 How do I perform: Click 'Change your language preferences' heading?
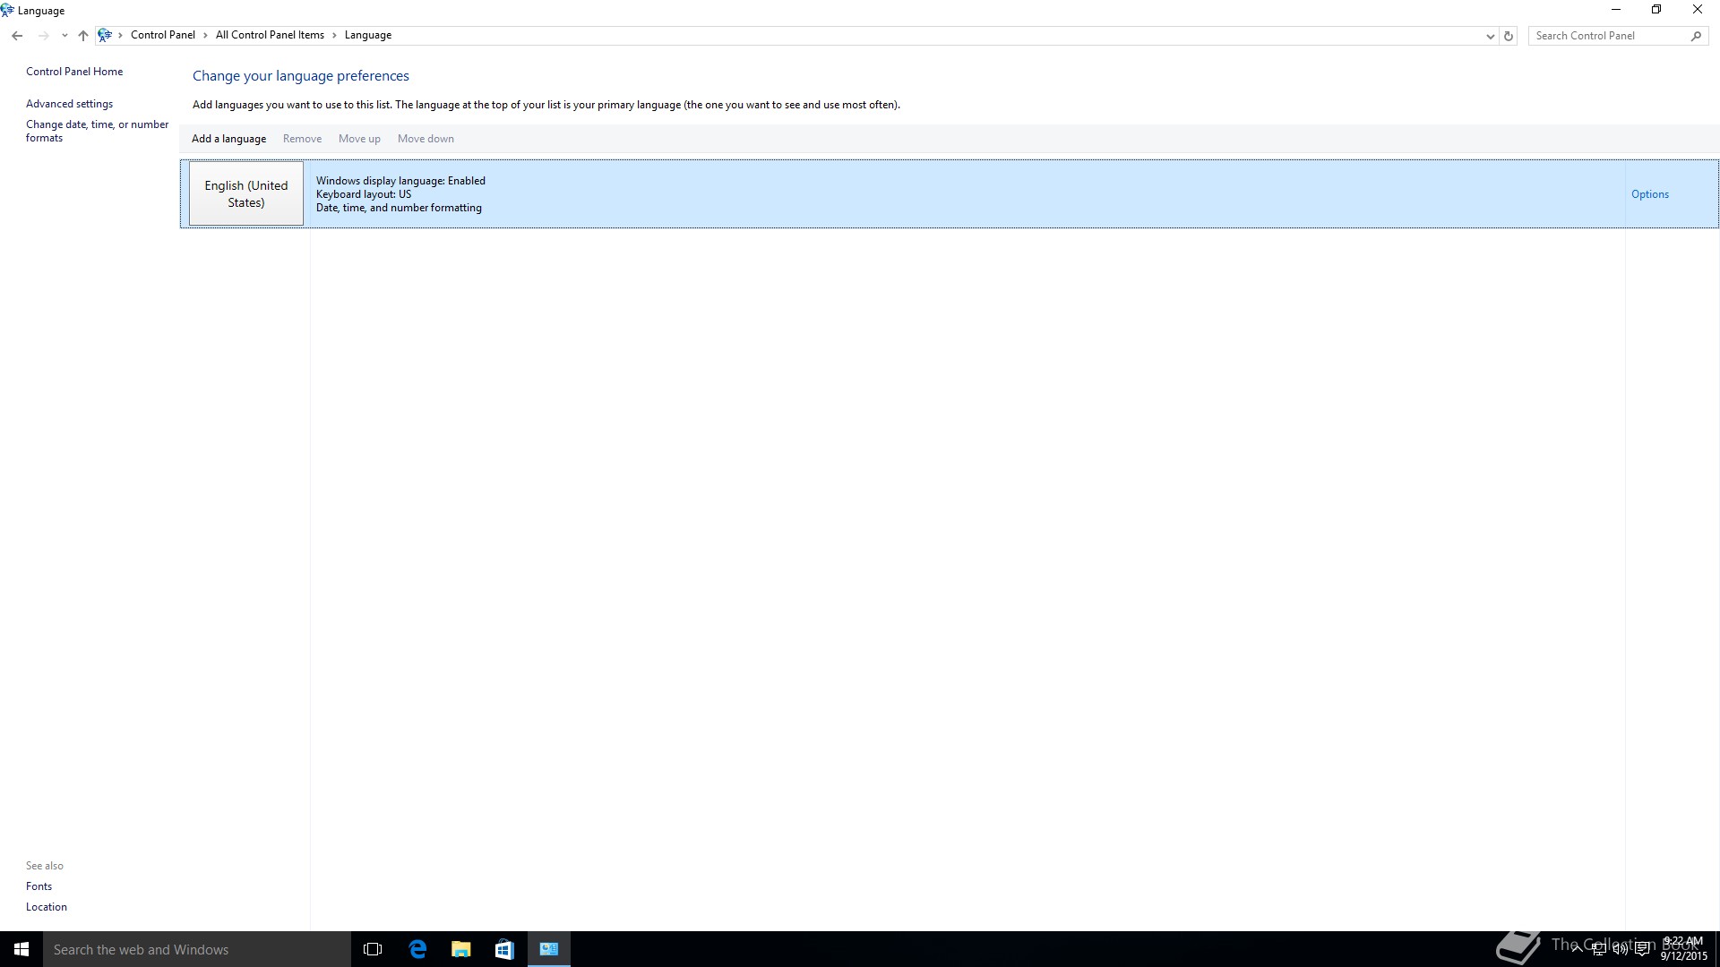click(301, 76)
